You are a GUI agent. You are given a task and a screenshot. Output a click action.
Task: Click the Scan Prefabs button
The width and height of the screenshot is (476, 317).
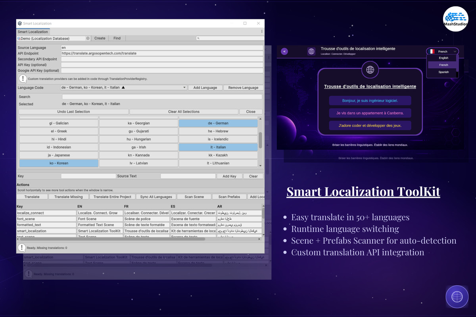(229, 197)
